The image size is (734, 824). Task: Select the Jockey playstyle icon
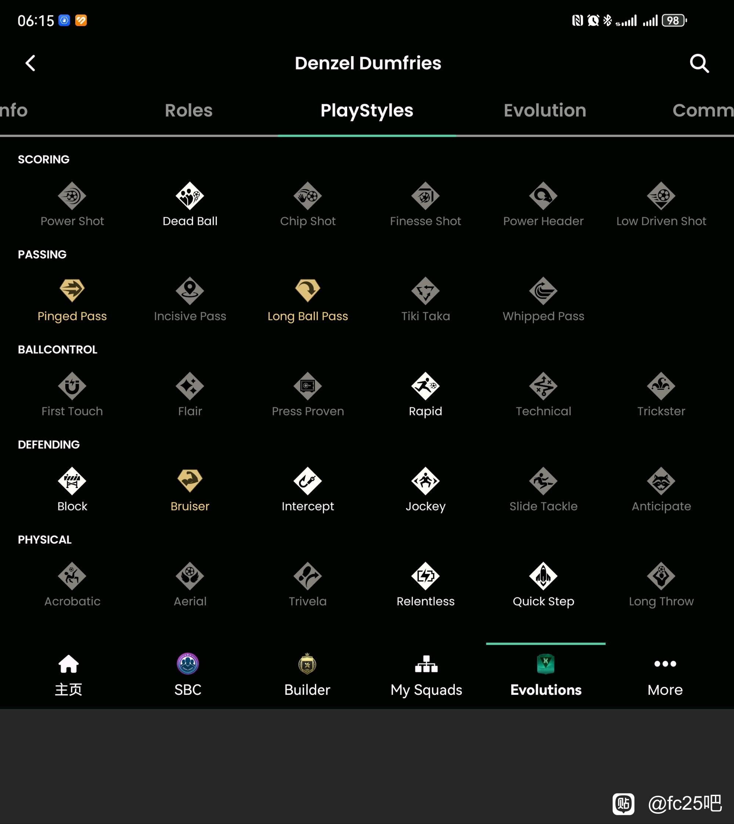[425, 481]
